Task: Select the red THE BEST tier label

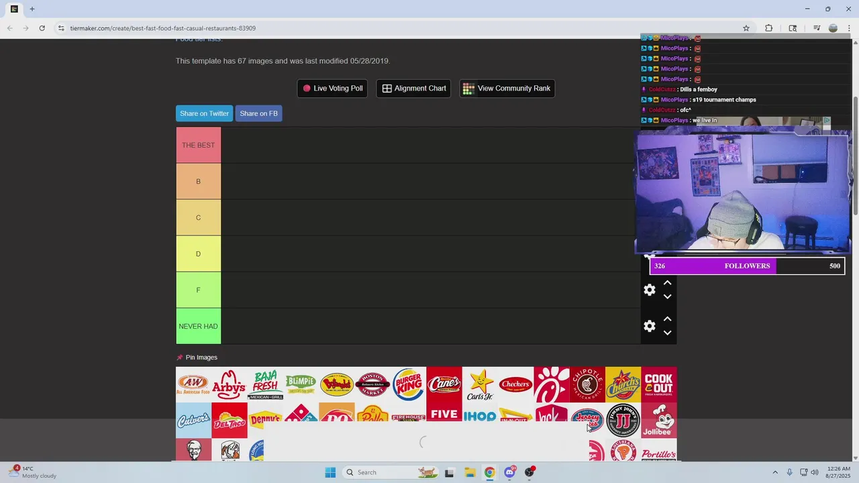Action: point(198,145)
